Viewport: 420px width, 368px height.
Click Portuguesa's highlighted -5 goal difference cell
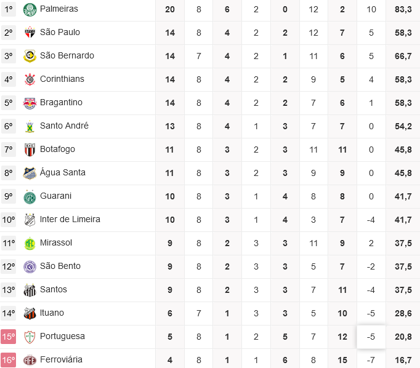pos(371,337)
